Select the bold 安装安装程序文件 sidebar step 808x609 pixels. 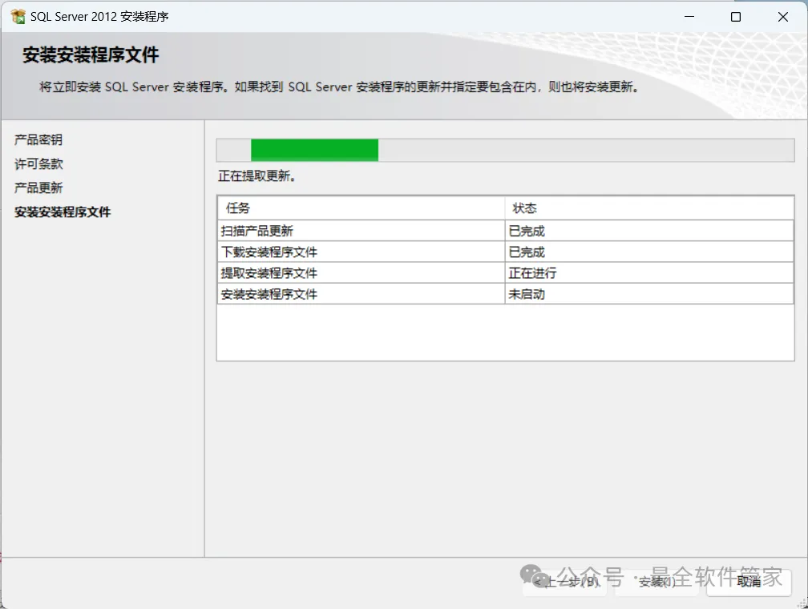[x=63, y=212]
